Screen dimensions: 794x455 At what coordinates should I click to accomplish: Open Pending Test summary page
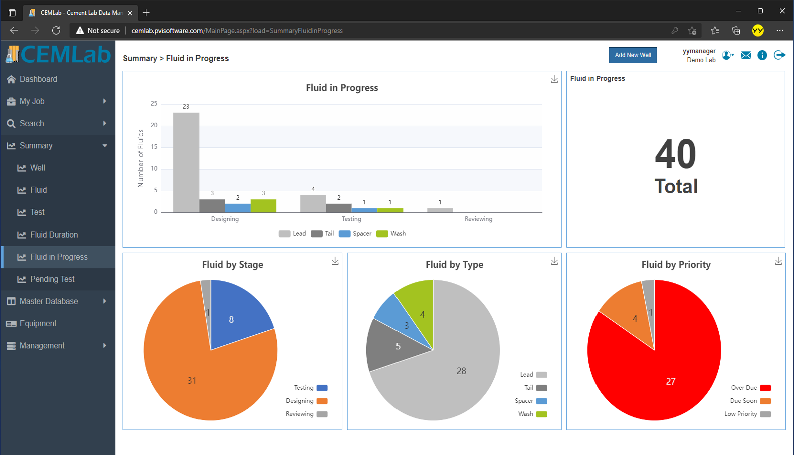click(52, 279)
